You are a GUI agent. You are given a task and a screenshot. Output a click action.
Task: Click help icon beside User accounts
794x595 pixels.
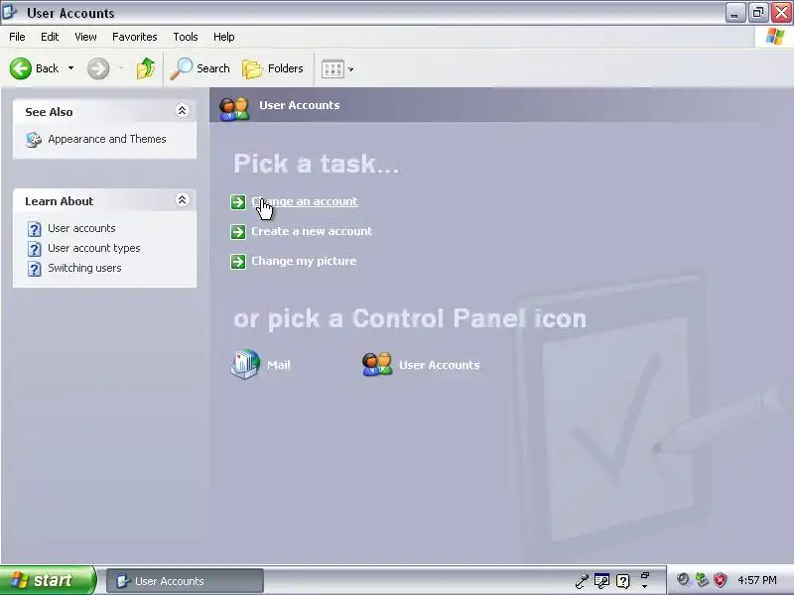coord(34,229)
